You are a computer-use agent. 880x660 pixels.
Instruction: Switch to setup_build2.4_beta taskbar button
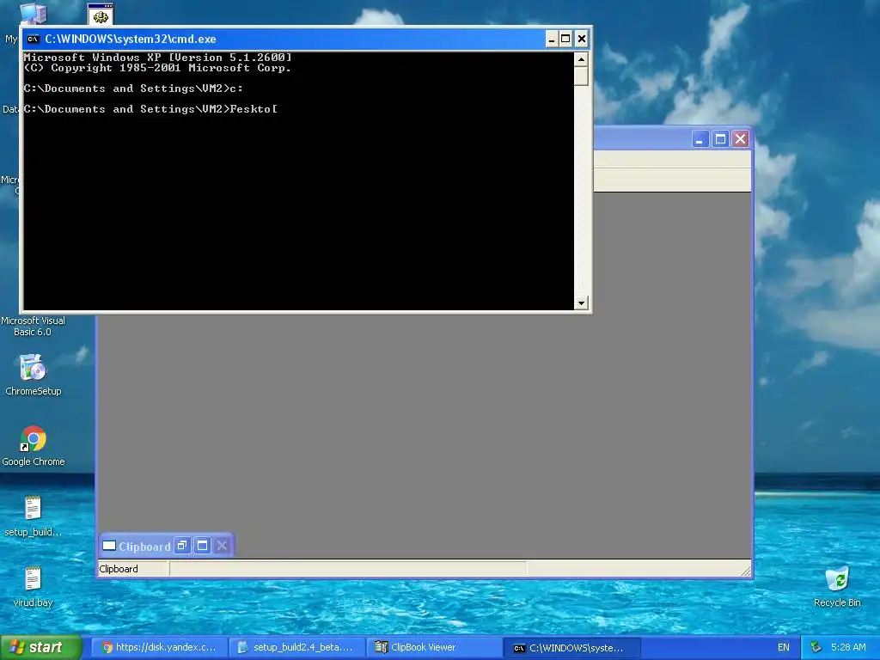pos(296,647)
